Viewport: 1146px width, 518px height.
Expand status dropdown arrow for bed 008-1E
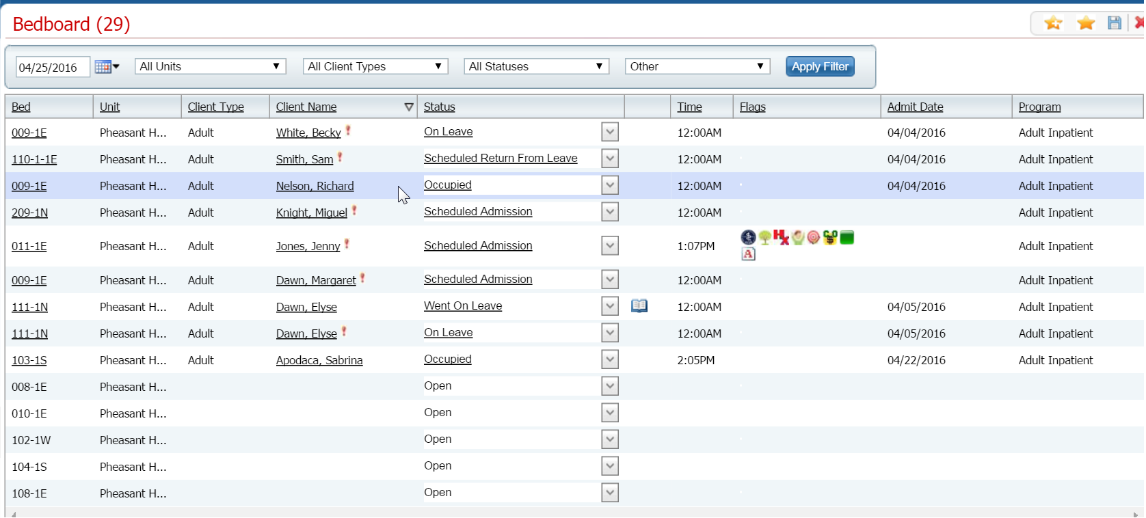tap(610, 386)
